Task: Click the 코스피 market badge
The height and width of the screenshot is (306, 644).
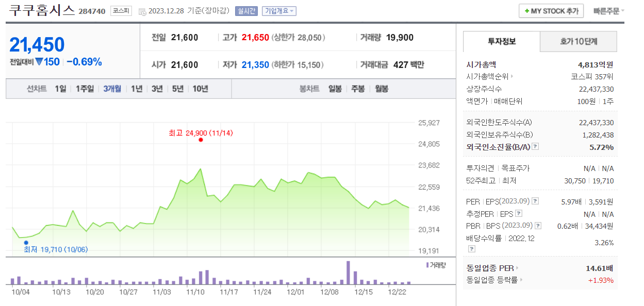Action: pos(121,11)
